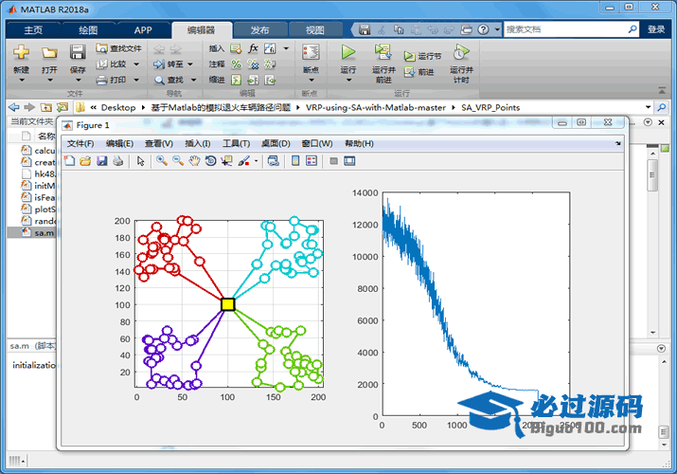
Task: Toggle the Rotate 3D tool
Action: point(210,161)
